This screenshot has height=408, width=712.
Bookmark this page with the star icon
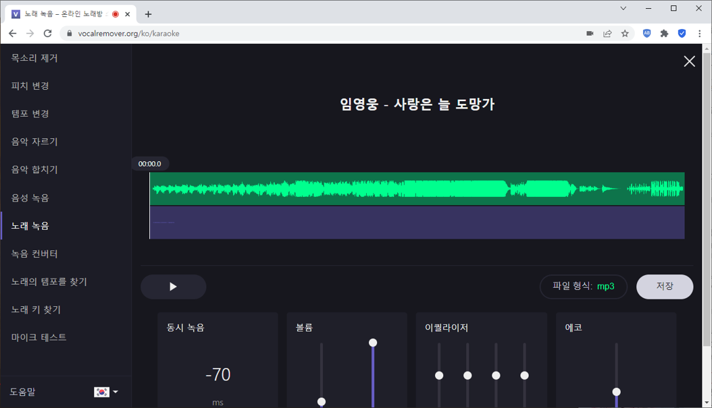[625, 33]
